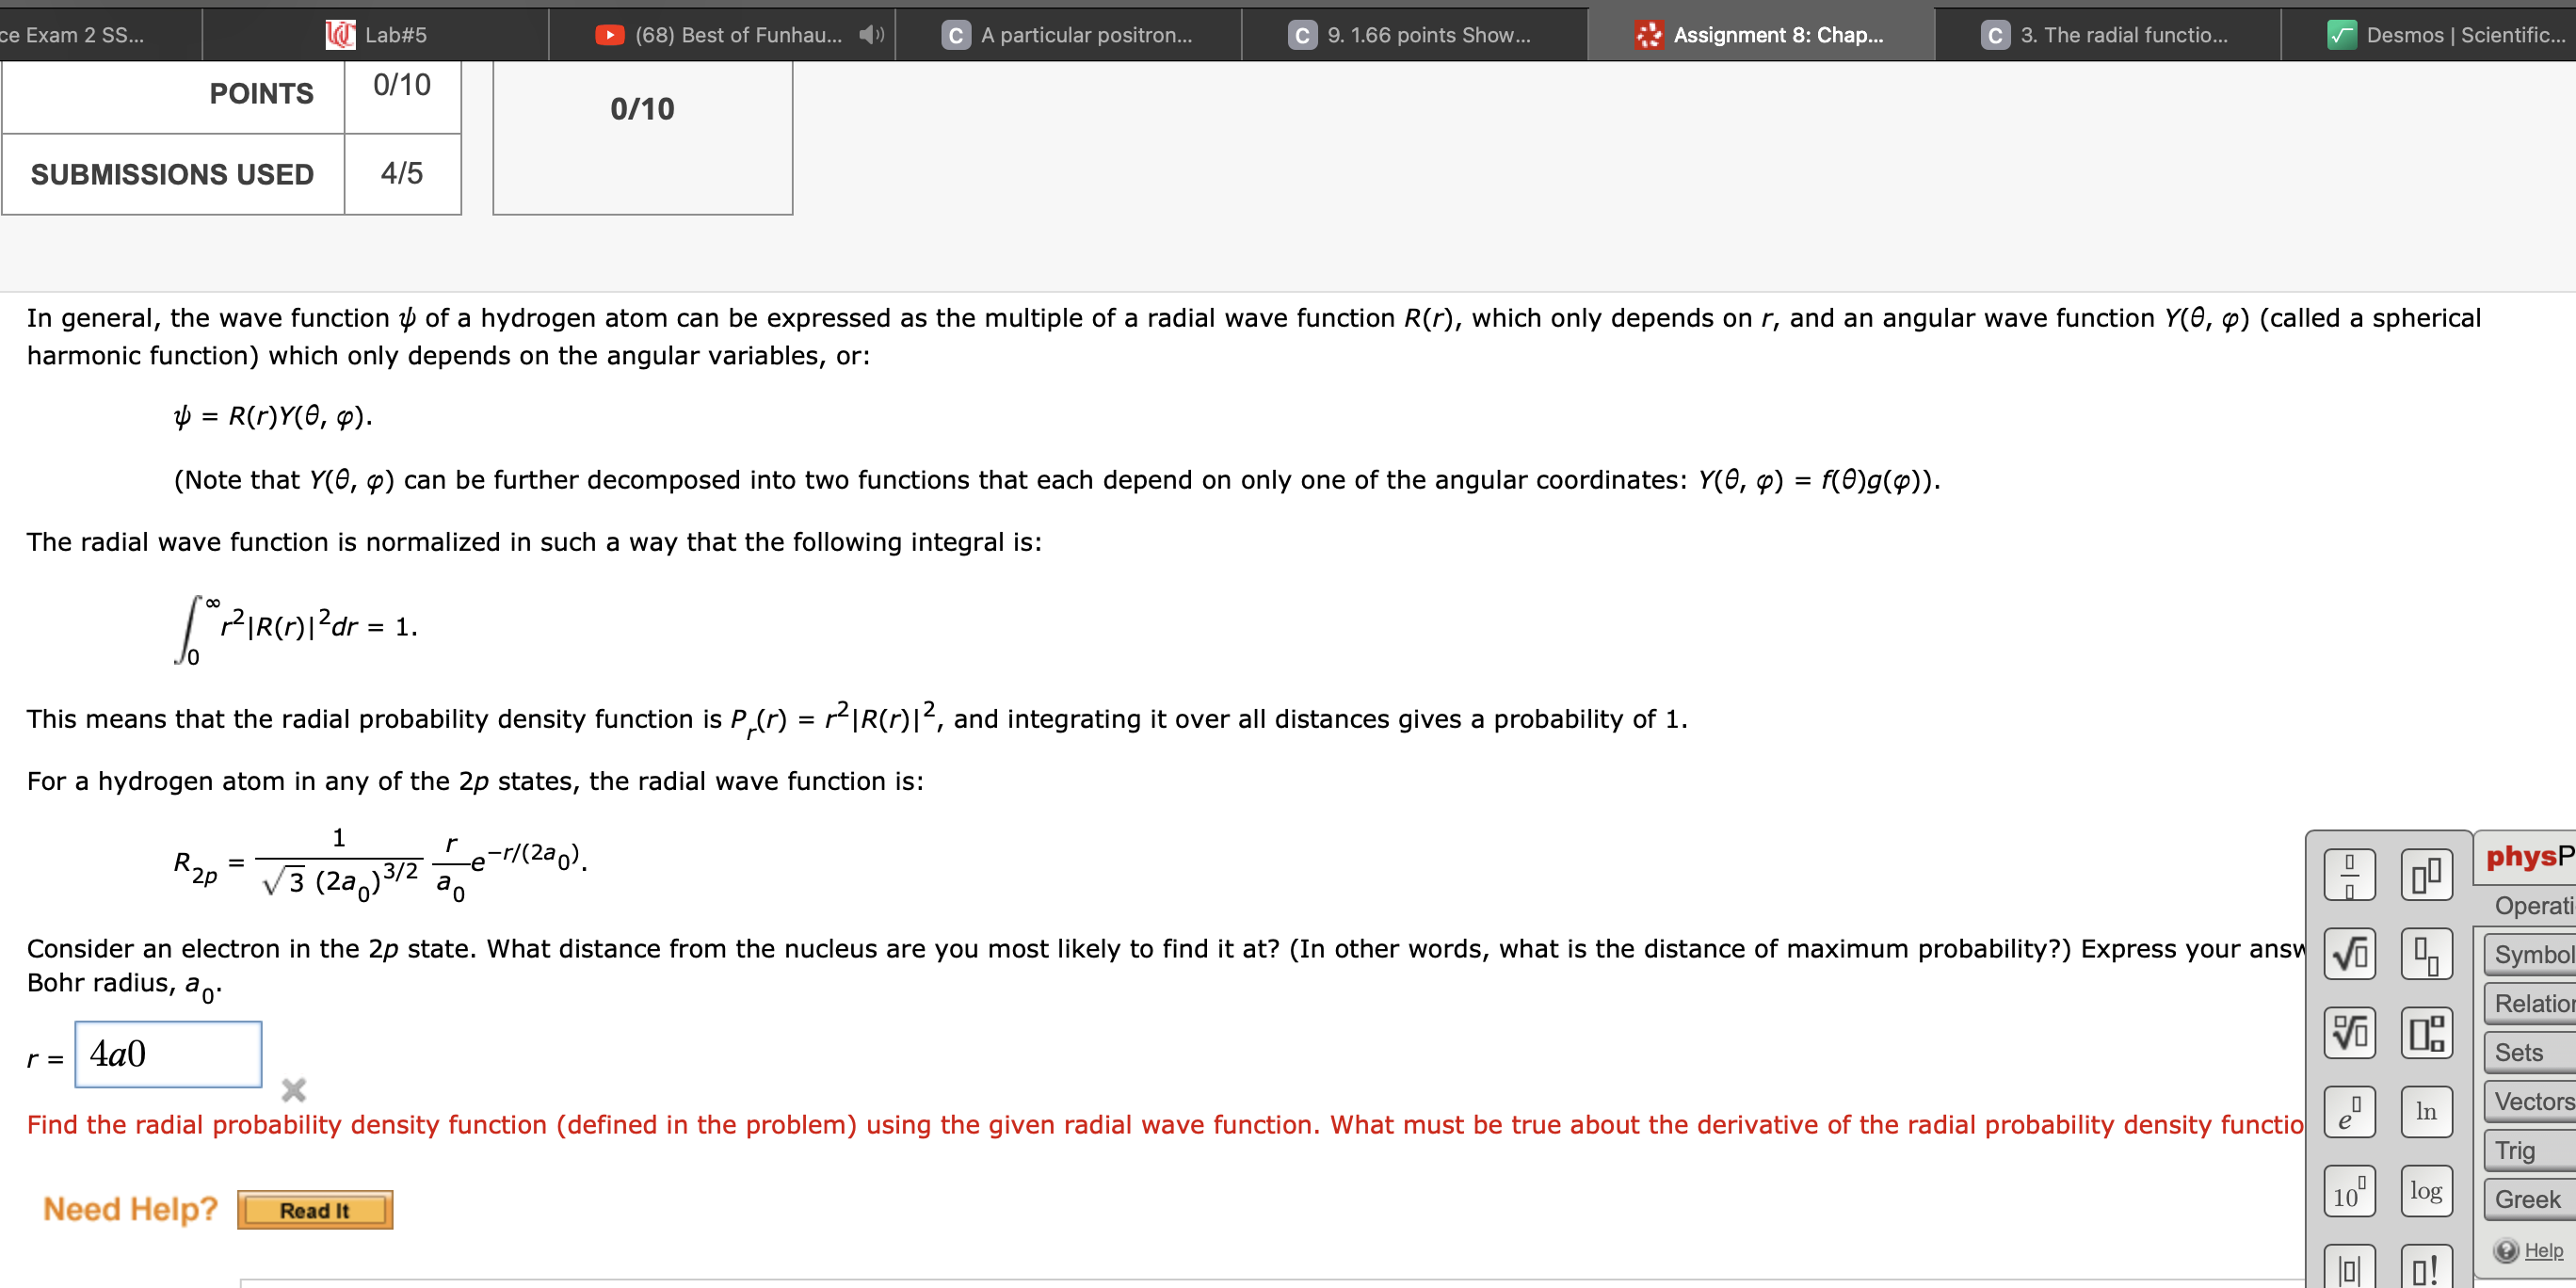Select the fraction template on physPad
Image resolution: width=2576 pixels, height=1288 pixels.
pyautogui.click(x=2349, y=873)
